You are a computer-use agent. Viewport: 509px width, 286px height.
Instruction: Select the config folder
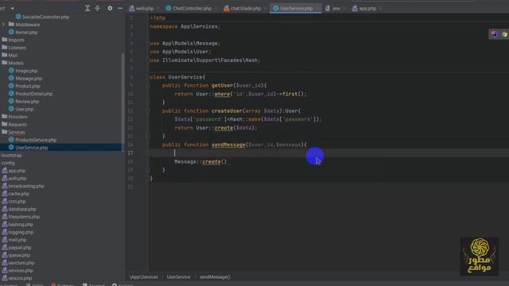(8, 163)
